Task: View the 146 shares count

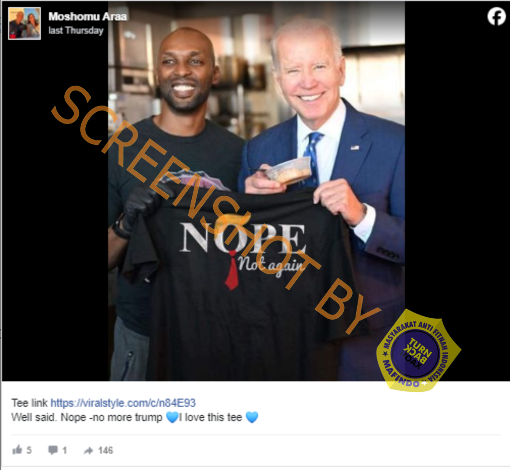Action: (x=106, y=451)
